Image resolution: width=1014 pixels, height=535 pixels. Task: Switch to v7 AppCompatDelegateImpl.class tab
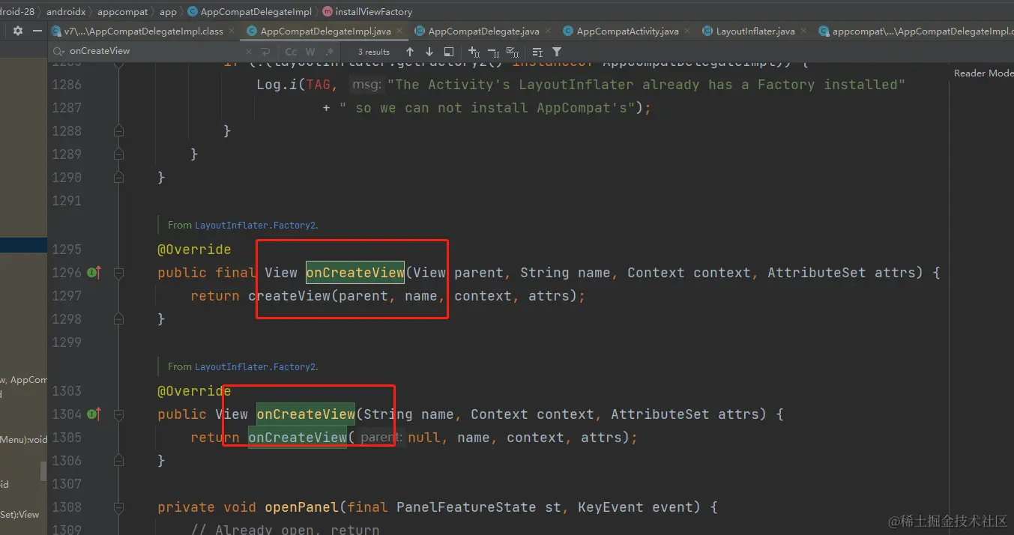point(143,31)
